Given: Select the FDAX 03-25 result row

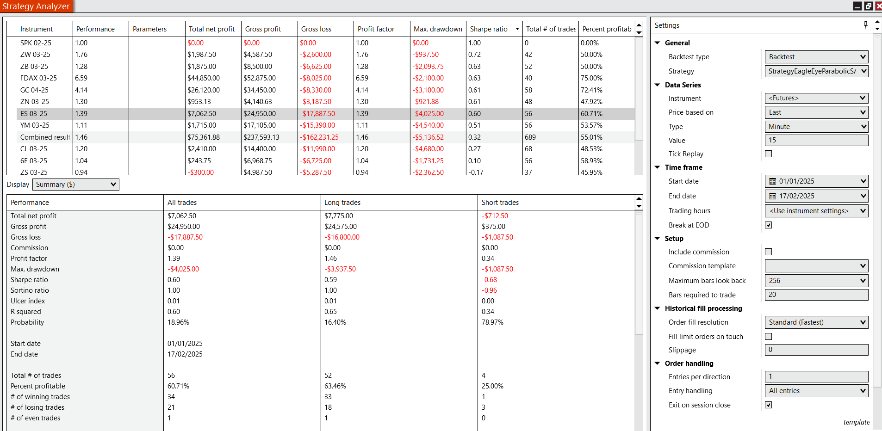Looking at the screenshot, I should [x=38, y=78].
